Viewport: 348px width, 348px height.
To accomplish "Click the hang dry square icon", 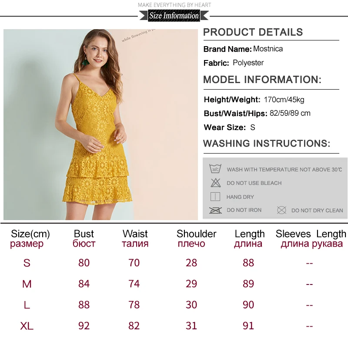I will [x=215, y=197].
